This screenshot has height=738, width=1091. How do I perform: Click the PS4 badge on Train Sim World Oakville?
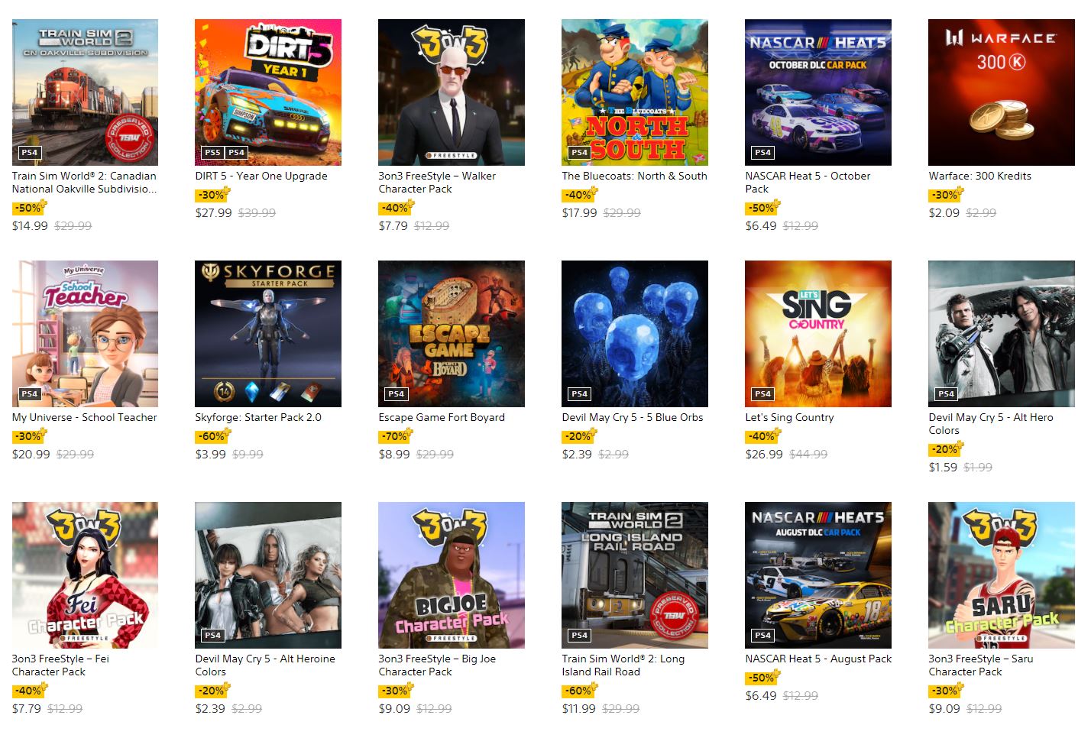point(29,152)
